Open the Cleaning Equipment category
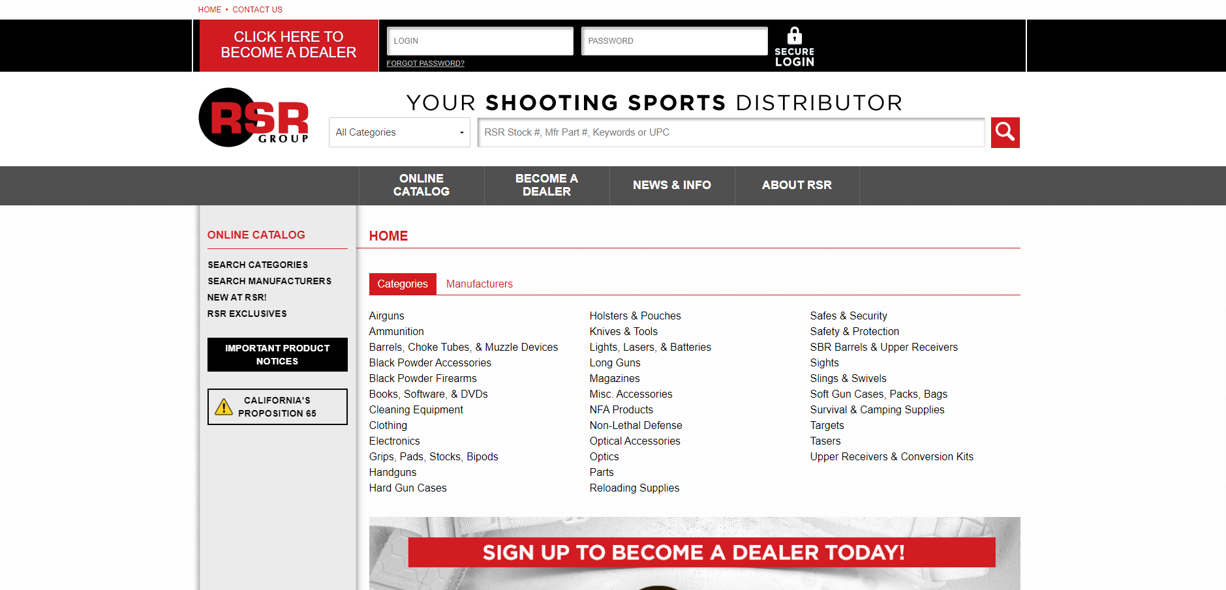The height and width of the screenshot is (590, 1226). 416,409
